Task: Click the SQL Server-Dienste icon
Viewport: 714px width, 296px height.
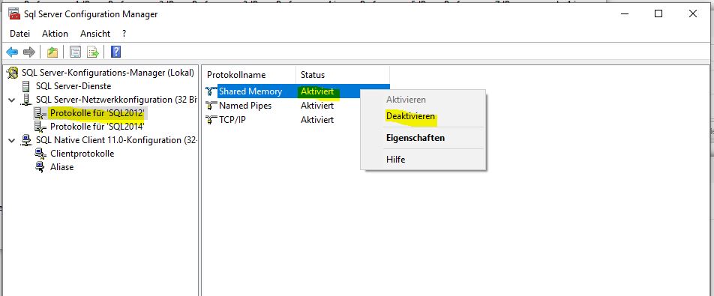Action: 27,86
